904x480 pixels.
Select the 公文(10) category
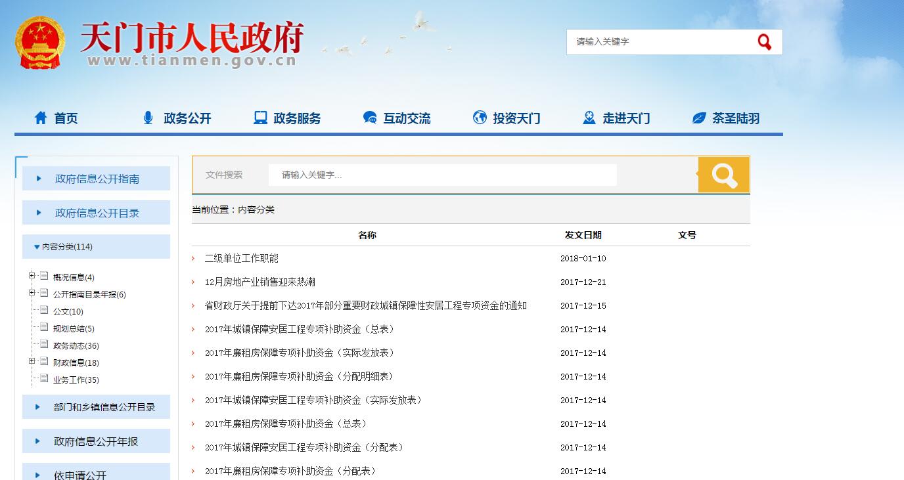pyautogui.click(x=68, y=312)
